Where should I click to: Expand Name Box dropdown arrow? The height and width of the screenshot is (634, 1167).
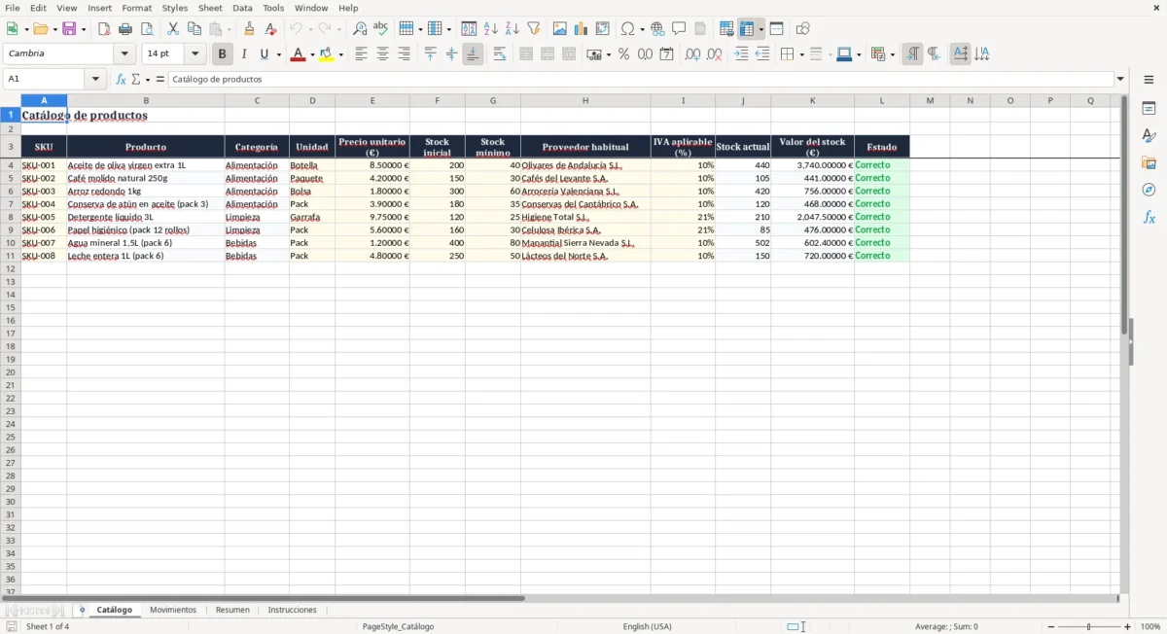tap(95, 80)
